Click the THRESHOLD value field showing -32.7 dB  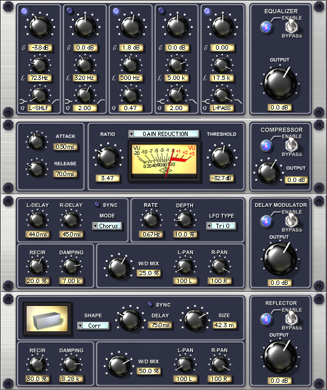(221, 178)
